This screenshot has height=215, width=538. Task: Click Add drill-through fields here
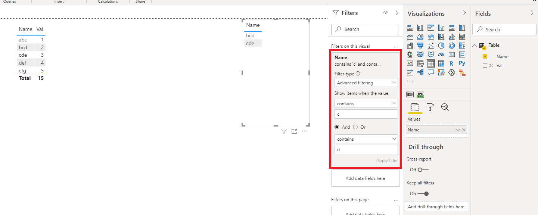click(x=436, y=207)
